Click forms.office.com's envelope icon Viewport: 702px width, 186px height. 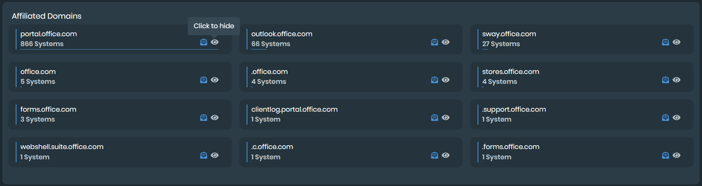[x=204, y=117]
